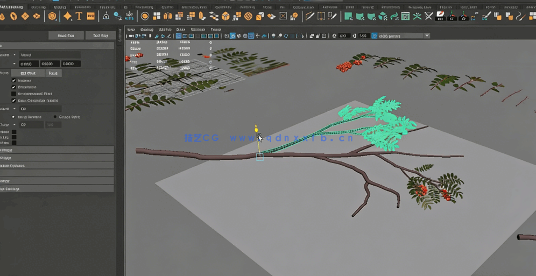Uncheck the first checked box under Pivot buttons

[x=14, y=80]
